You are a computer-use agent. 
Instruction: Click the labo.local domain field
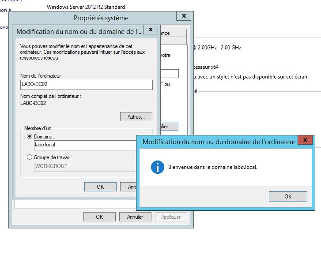pos(85,145)
